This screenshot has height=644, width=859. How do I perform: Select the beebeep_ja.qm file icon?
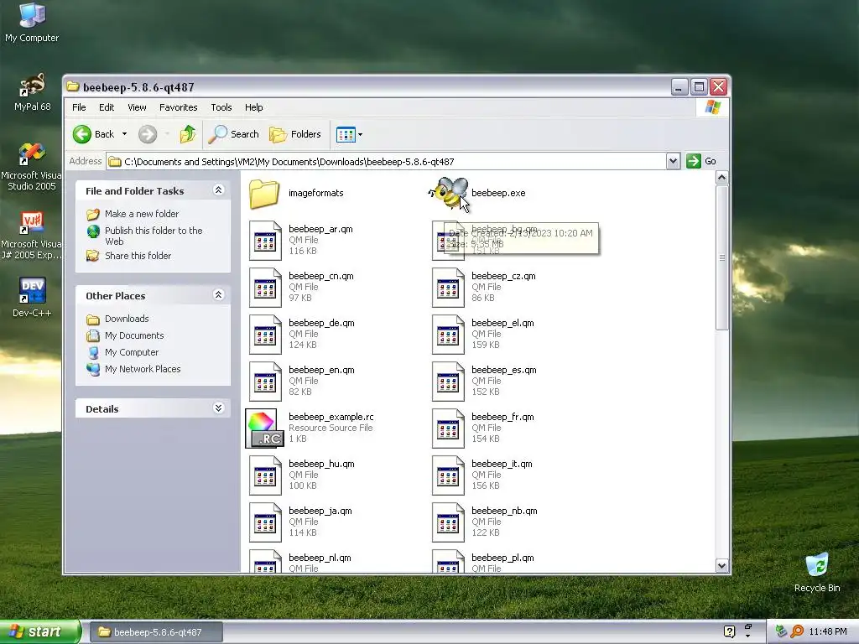tap(265, 523)
